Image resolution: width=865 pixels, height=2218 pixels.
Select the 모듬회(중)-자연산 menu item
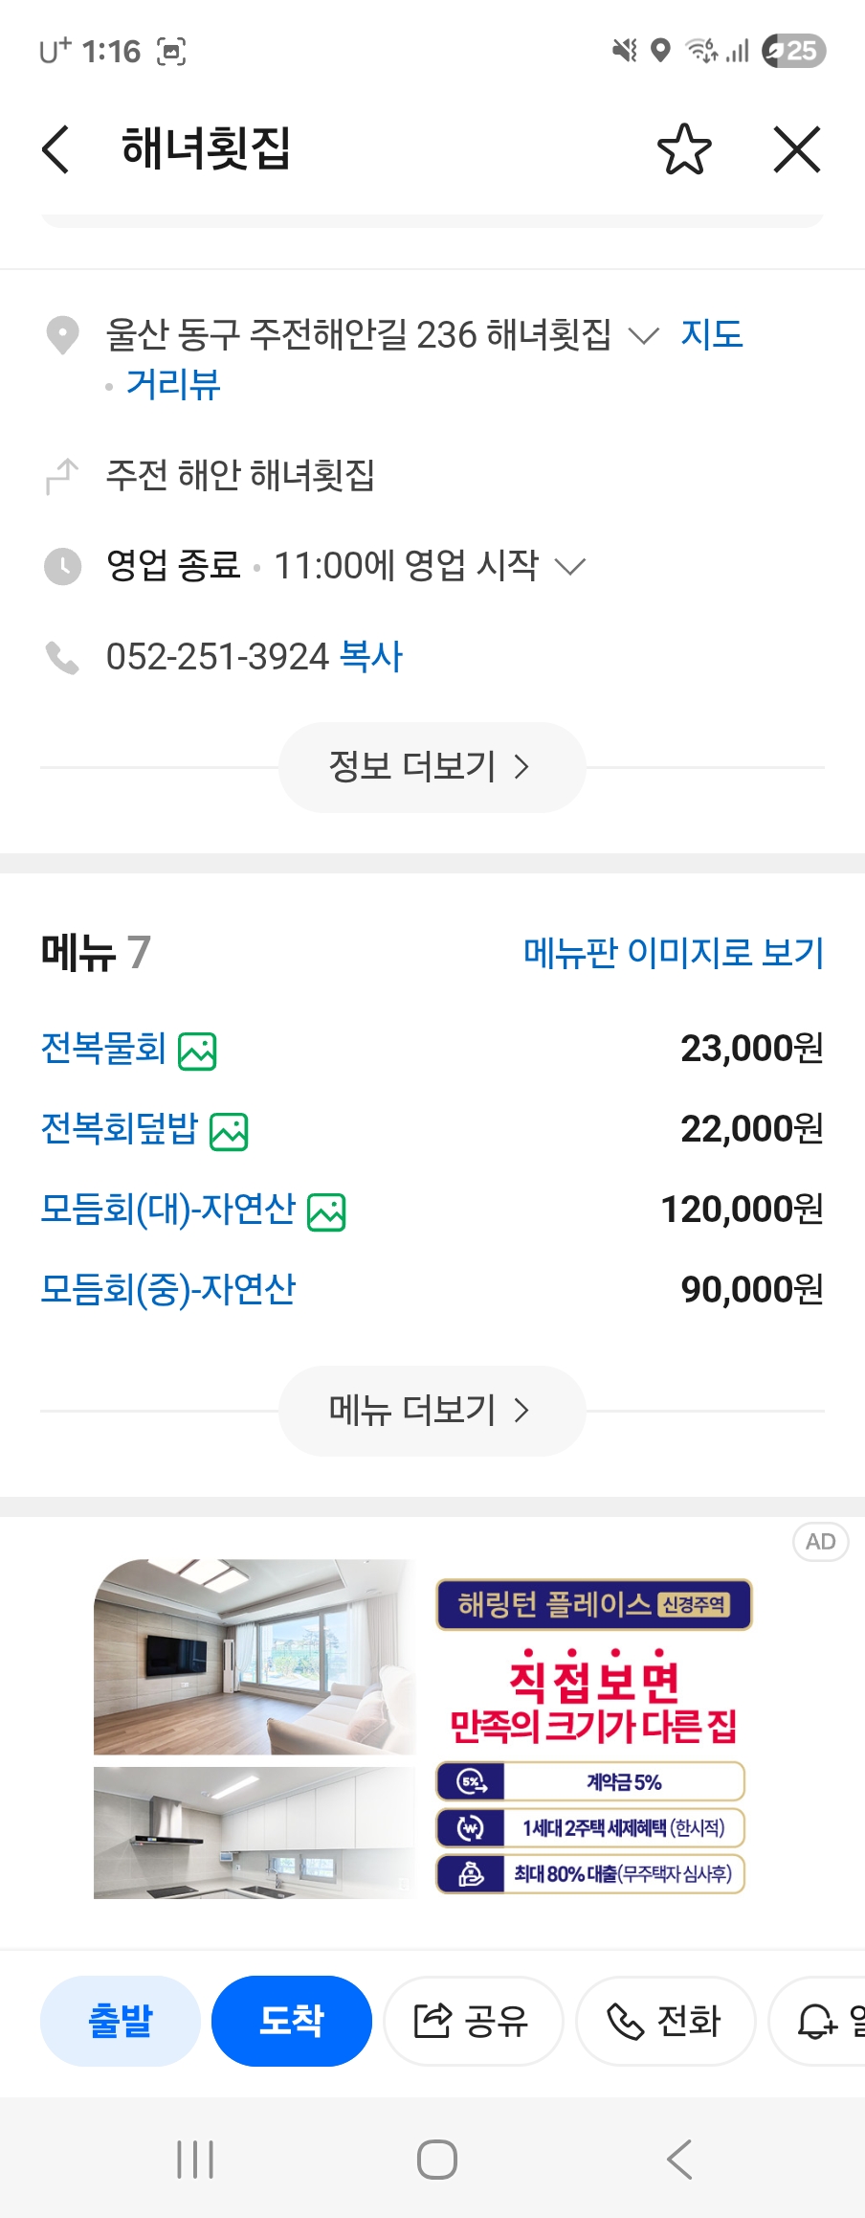[168, 1290]
